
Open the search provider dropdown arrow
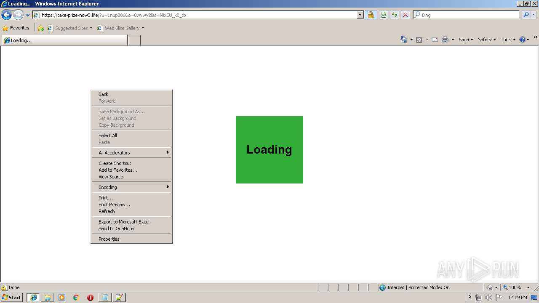coord(534,15)
